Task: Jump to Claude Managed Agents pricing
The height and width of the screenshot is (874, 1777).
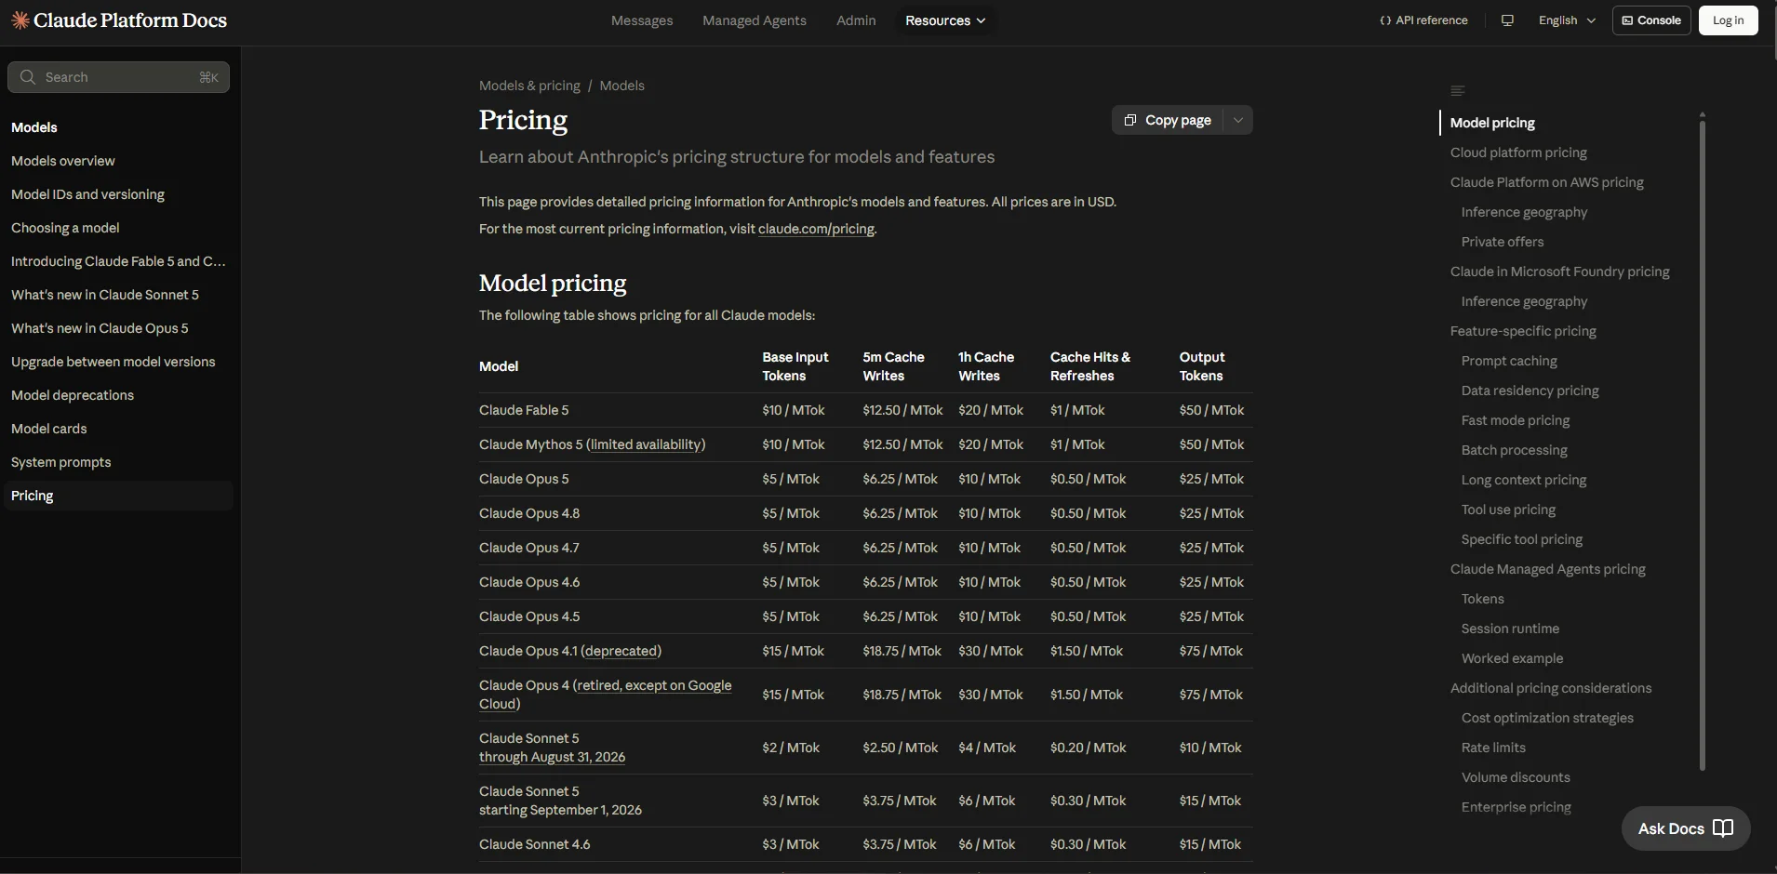Action: point(1547,569)
